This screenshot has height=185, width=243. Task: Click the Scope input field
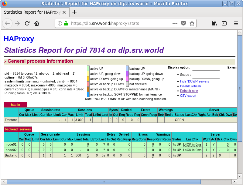206,74
